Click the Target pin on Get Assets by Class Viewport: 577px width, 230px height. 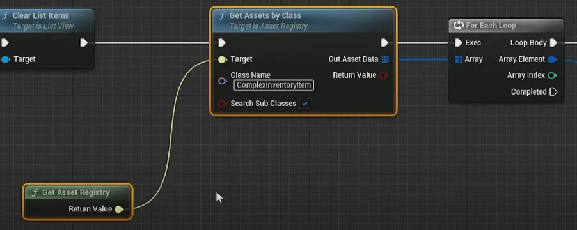(x=223, y=59)
